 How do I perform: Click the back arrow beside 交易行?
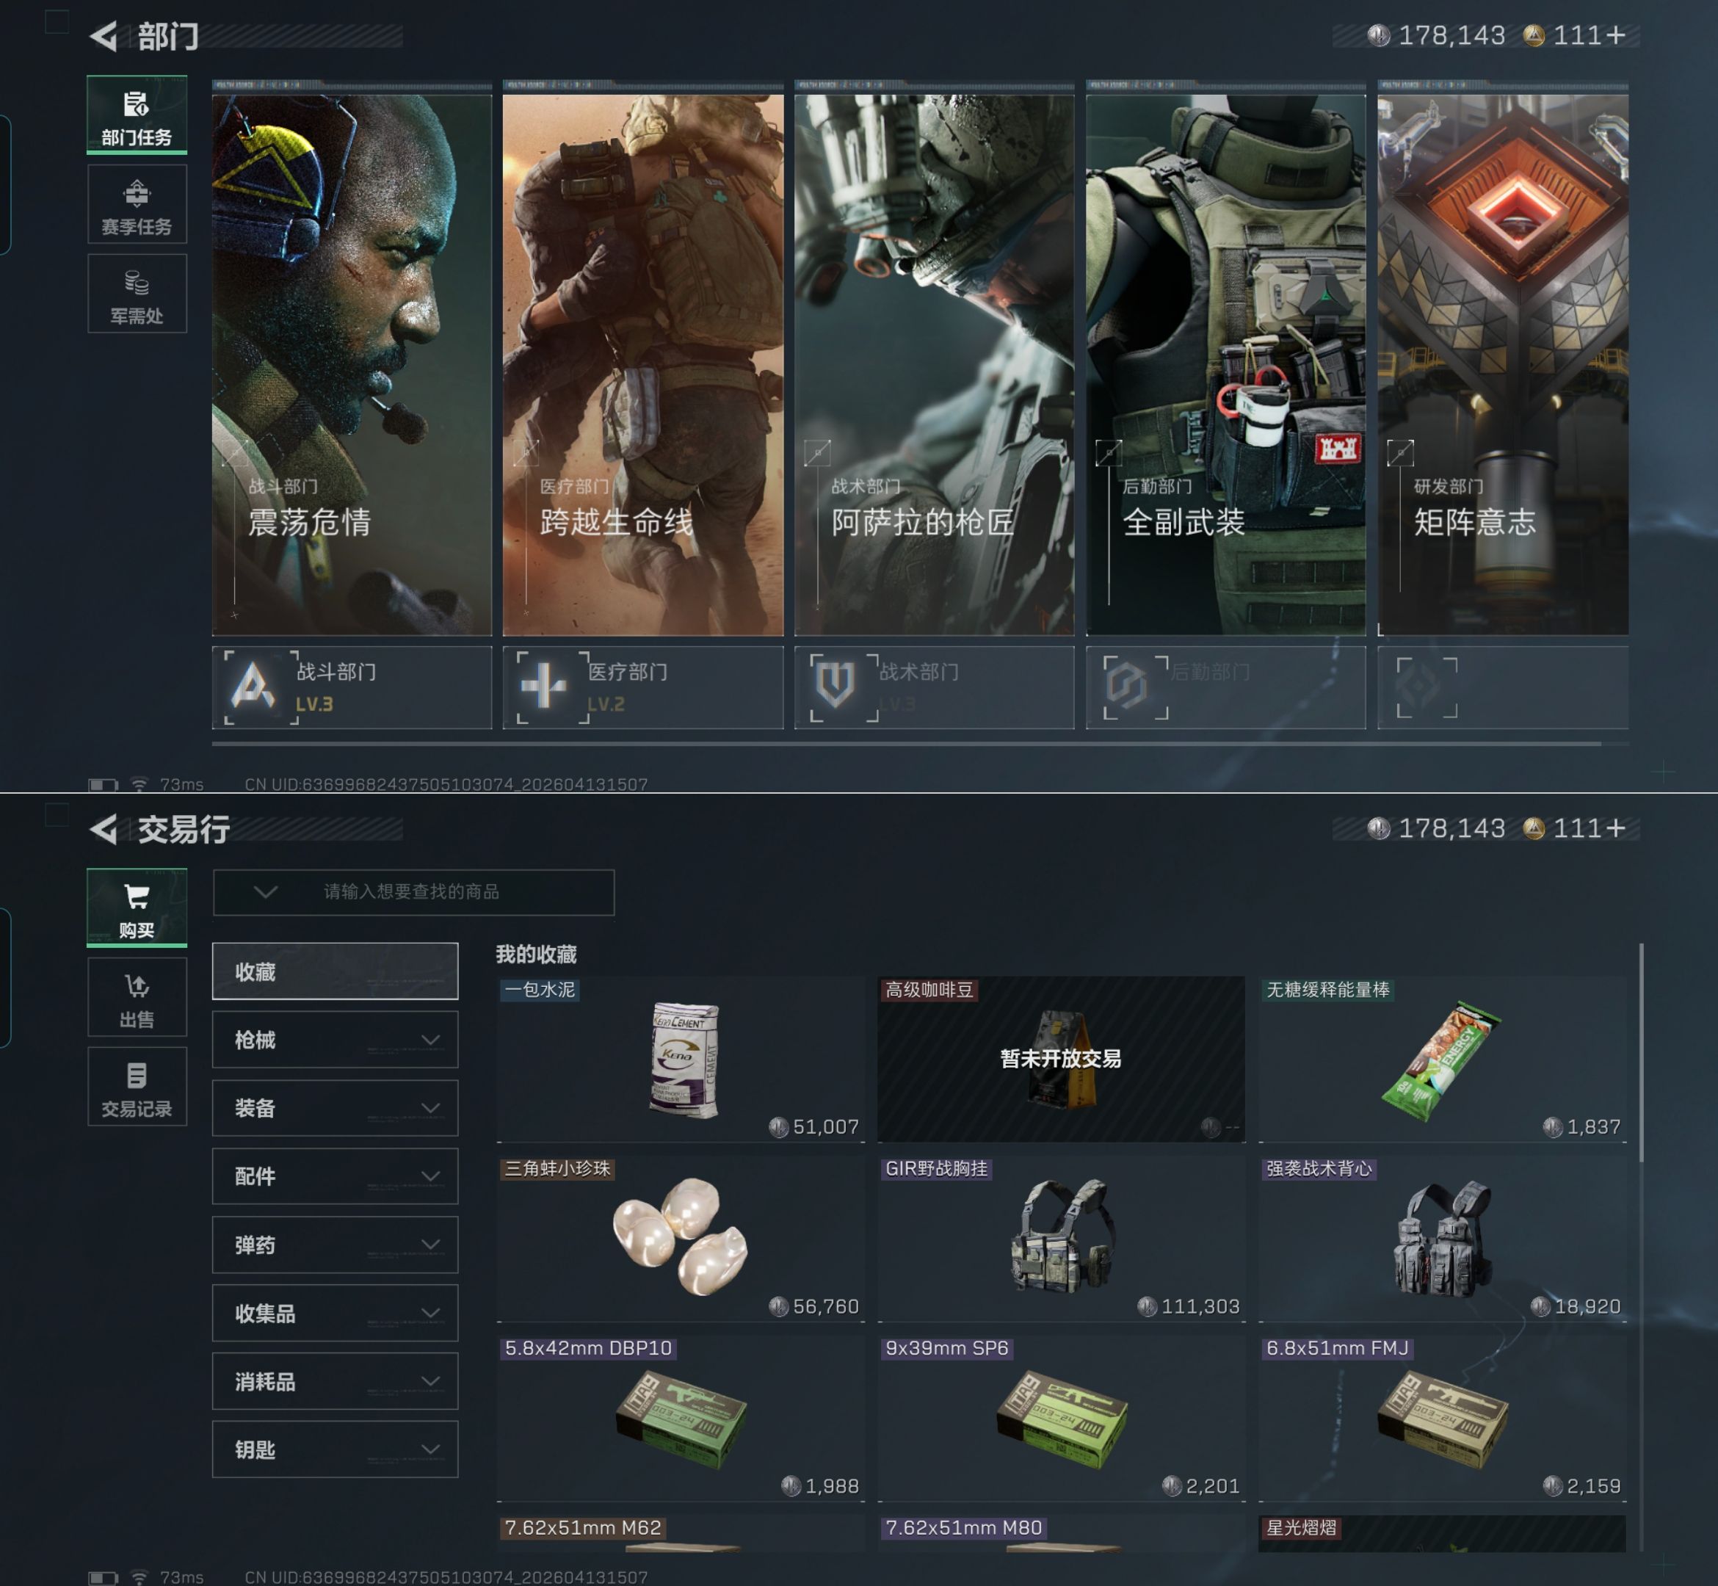click(x=104, y=829)
